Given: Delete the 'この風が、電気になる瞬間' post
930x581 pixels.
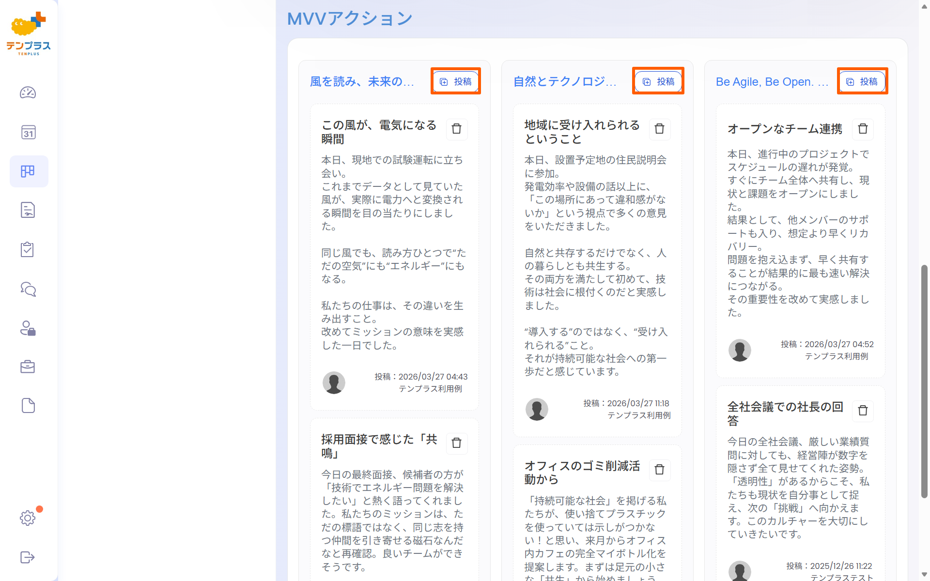Looking at the screenshot, I should pos(456,129).
